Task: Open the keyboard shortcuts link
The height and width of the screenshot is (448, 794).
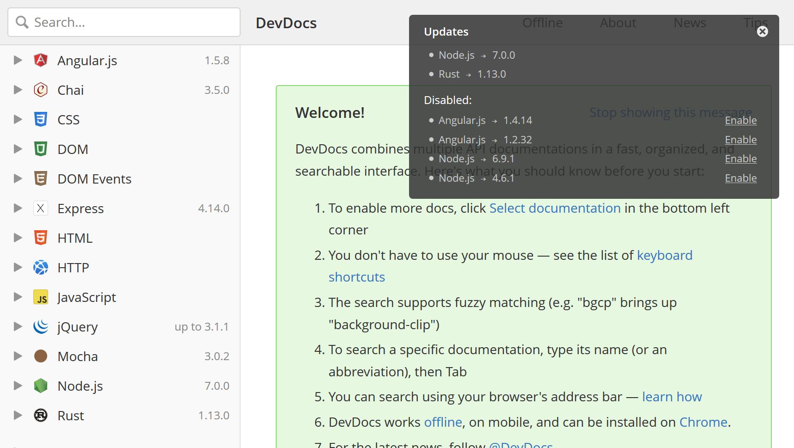Action: 510,266
